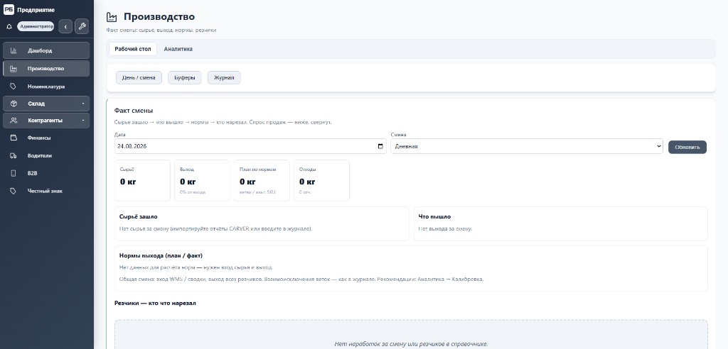Click the Контрагенты people icon
This screenshot has width=728, height=349.
click(x=14, y=121)
